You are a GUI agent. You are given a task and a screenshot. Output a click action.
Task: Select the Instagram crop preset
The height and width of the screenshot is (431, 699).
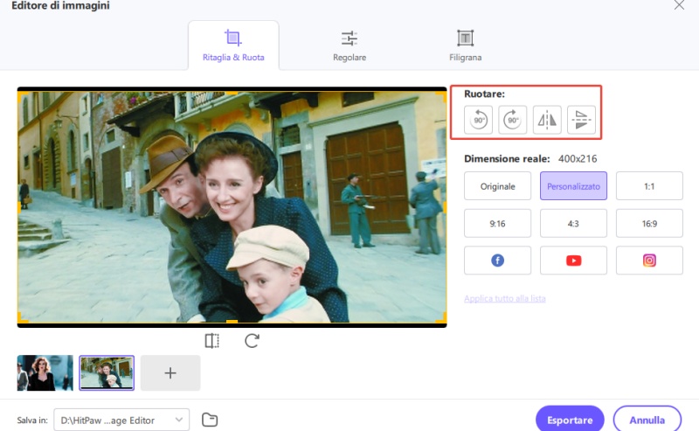click(649, 261)
